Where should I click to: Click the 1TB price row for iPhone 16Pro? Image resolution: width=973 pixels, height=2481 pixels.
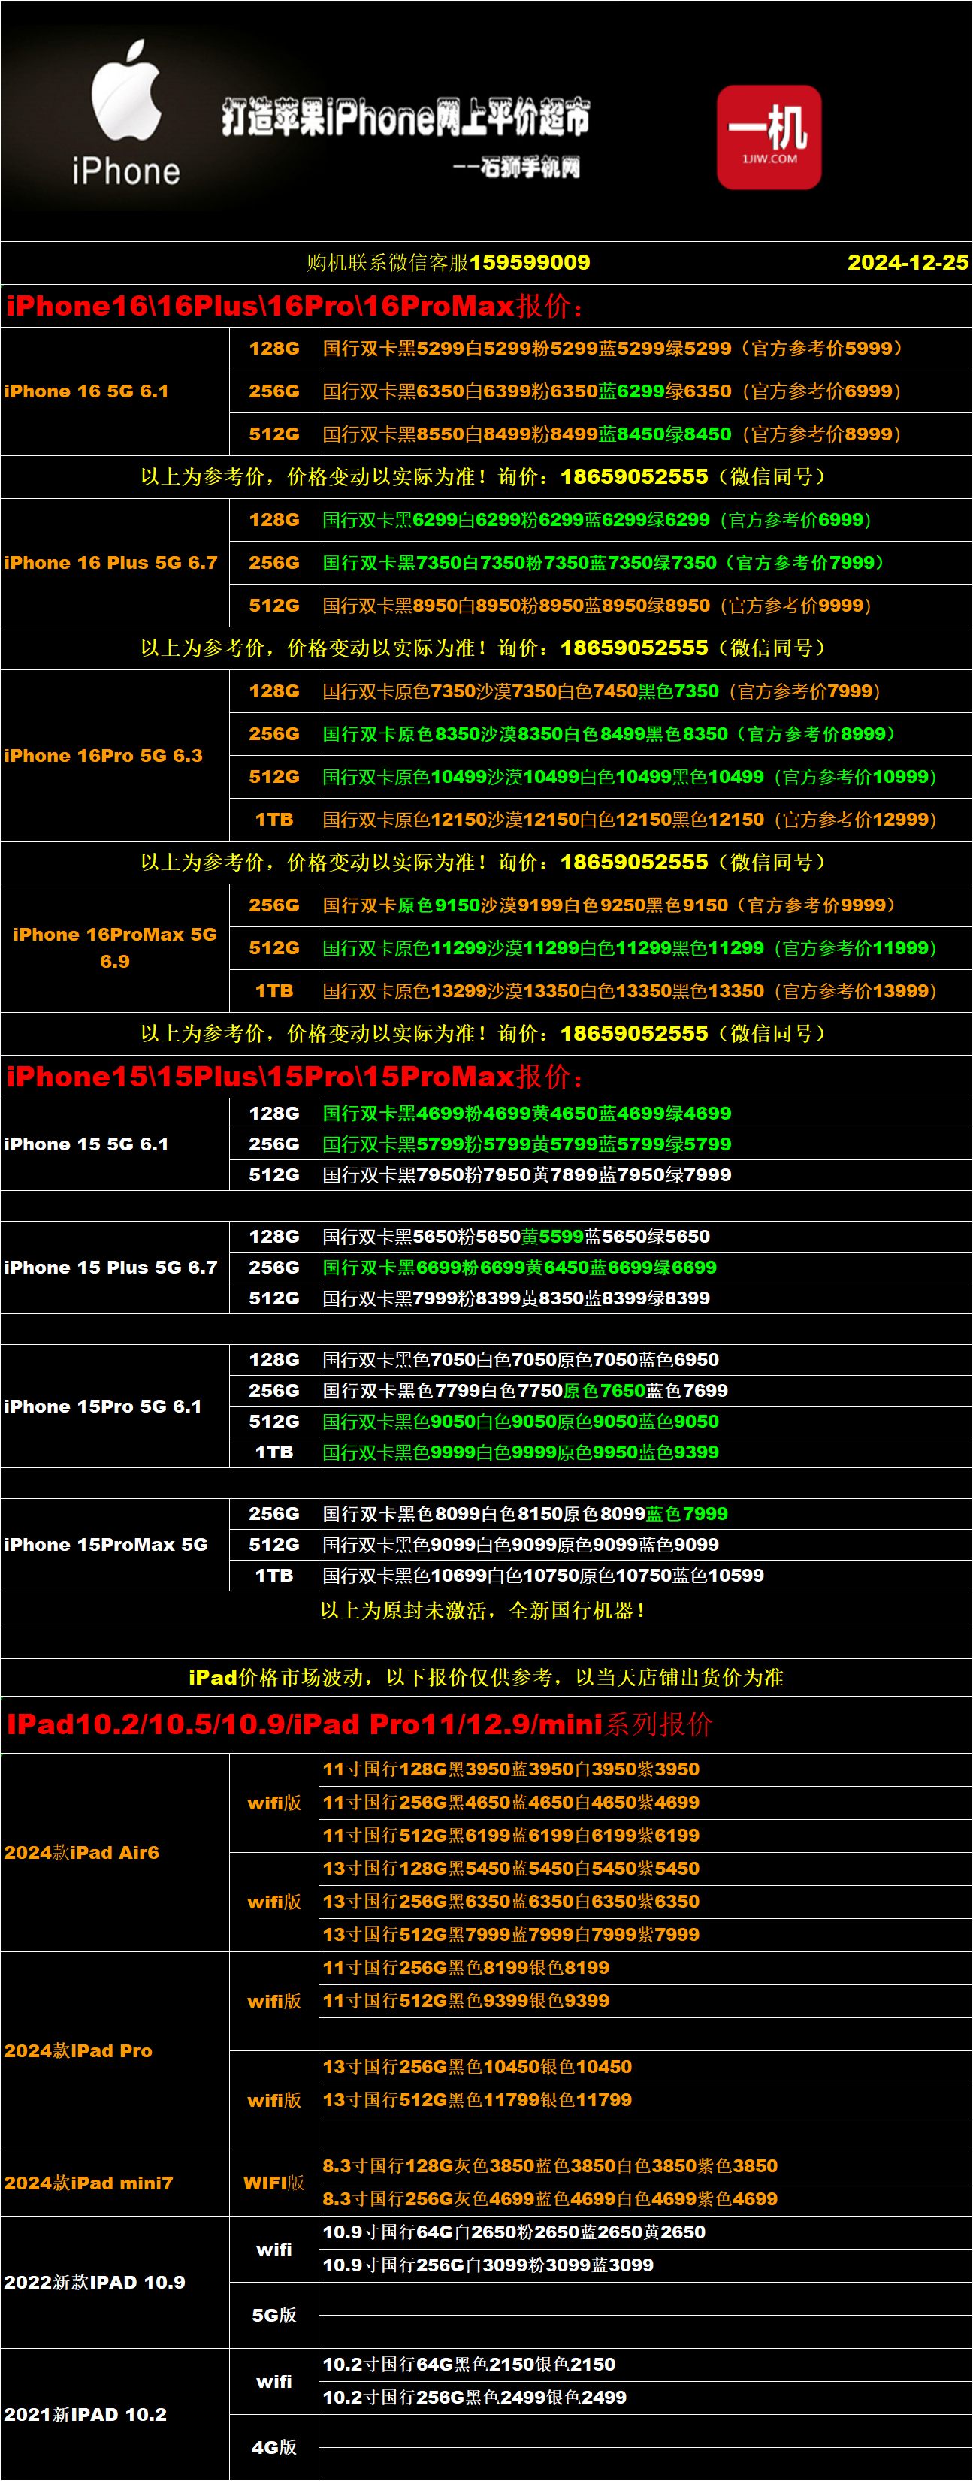coord(629,820)
